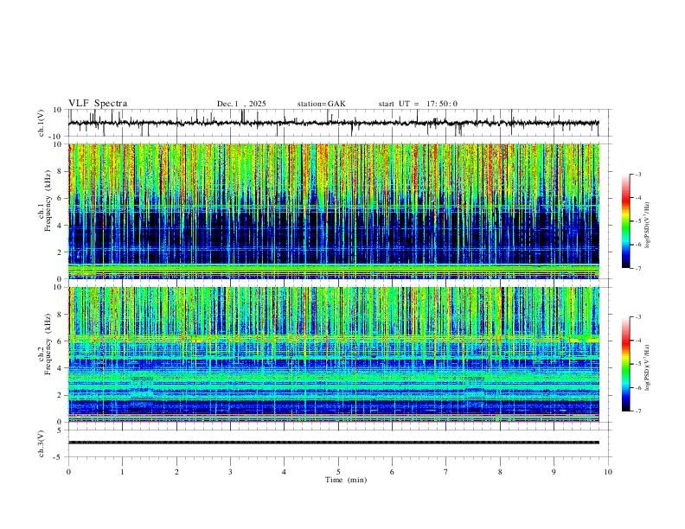The image size is (685, 529).
Task: Click the "Time (min)" axis label
Action: [346, 480]
